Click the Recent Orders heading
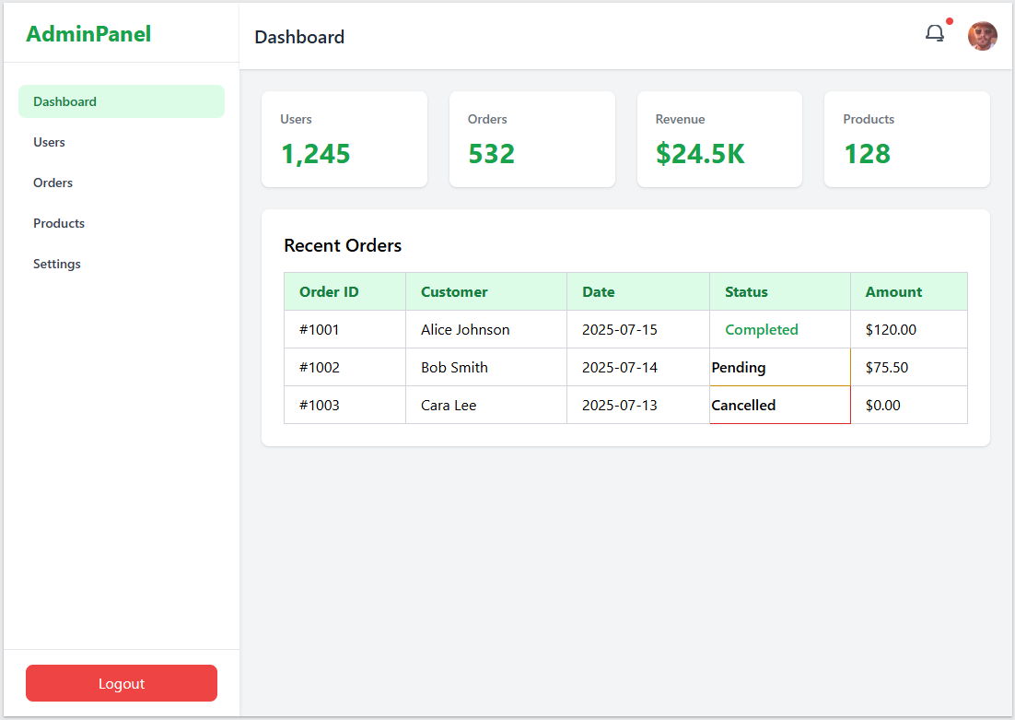The image size is (1015, 720). tap(343, 245)
